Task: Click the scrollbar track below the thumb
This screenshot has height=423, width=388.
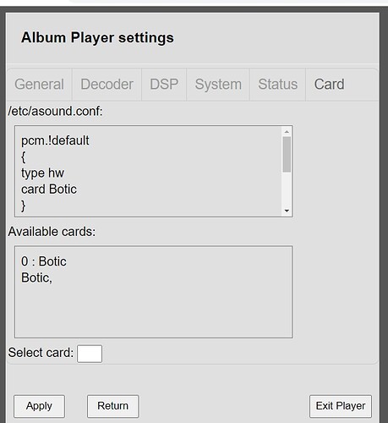Action: pos(287,189)
